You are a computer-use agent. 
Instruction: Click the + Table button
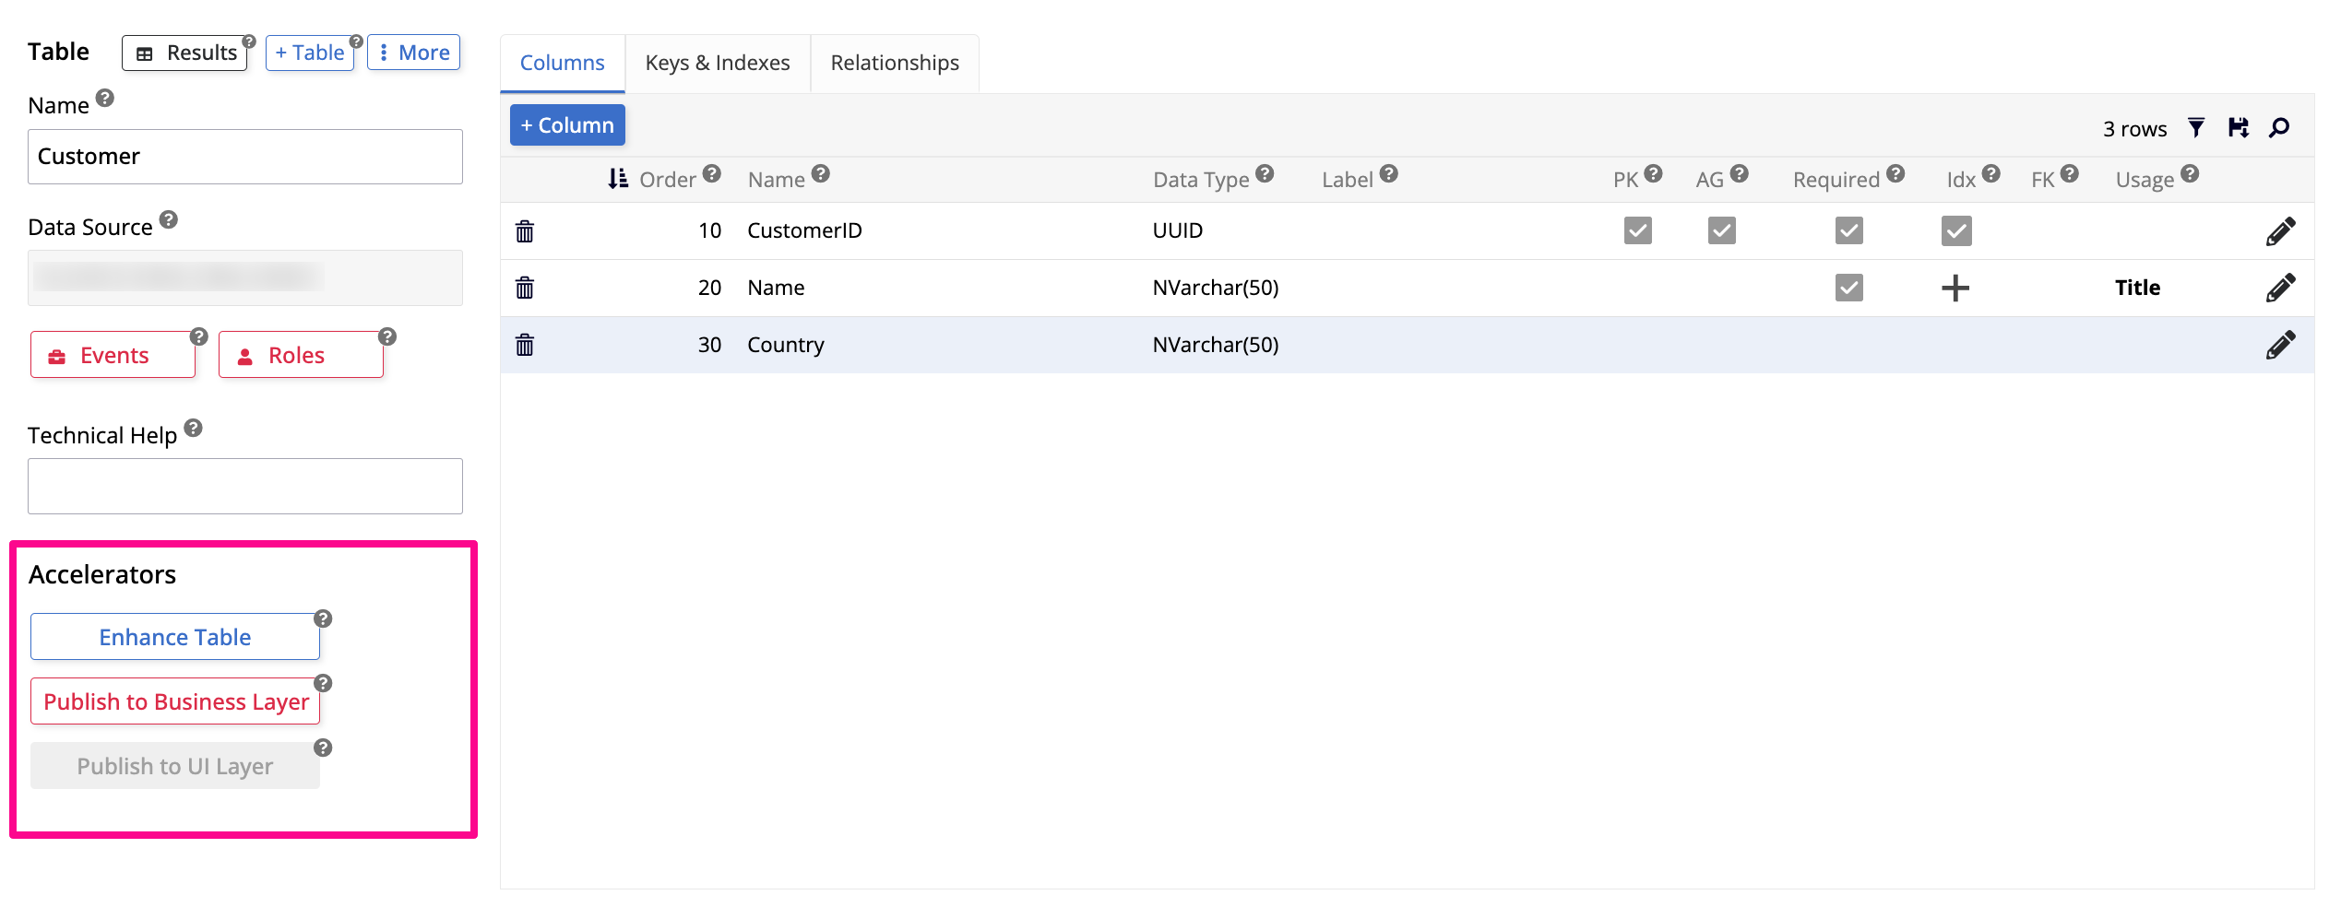(x=310, y=53)
